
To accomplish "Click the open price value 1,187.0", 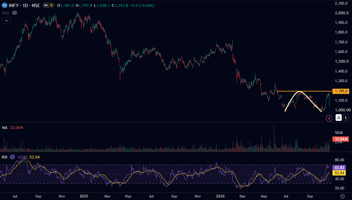I will tap(67, 5).
